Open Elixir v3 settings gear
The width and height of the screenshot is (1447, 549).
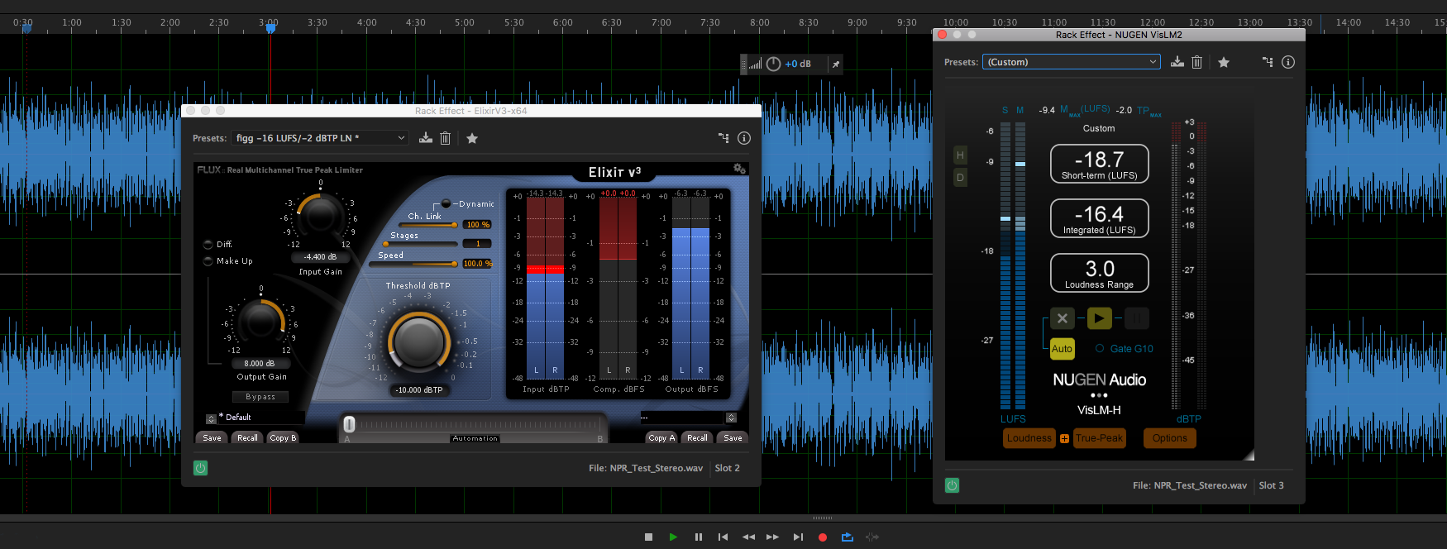739,169
